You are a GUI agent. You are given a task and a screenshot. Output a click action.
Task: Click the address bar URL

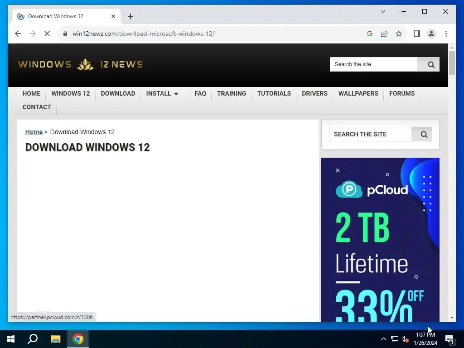[x=144, y=34]
